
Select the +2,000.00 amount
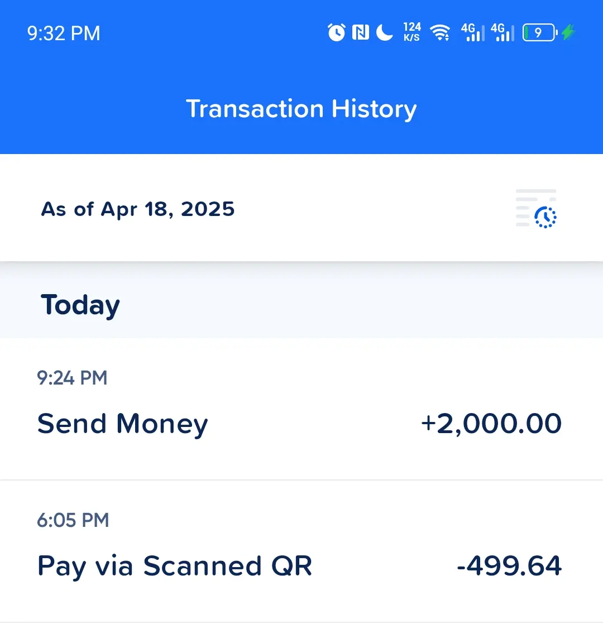point(491,424)
